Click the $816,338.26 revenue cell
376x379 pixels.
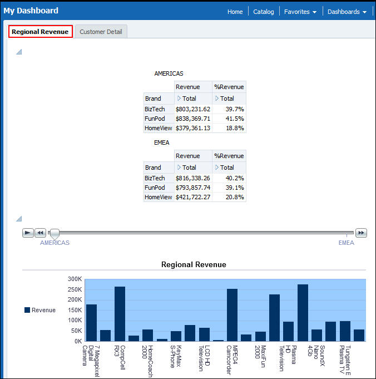point(193,178)
